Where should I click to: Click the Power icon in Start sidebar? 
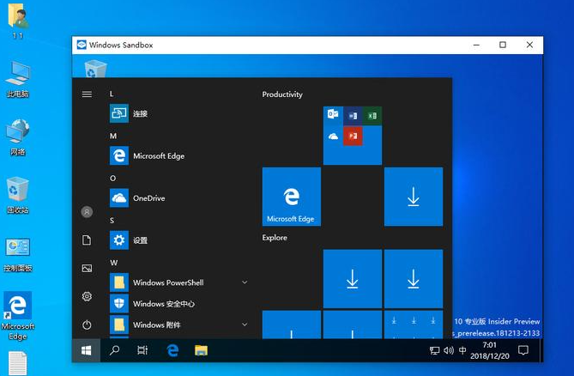[87, 324]
